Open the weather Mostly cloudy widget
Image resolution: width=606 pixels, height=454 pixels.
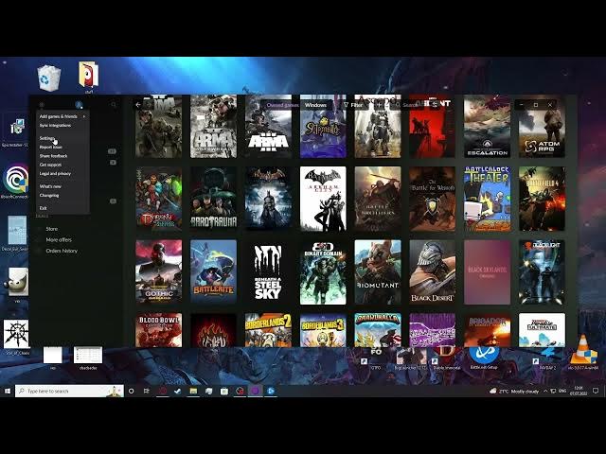pos(514,391)
